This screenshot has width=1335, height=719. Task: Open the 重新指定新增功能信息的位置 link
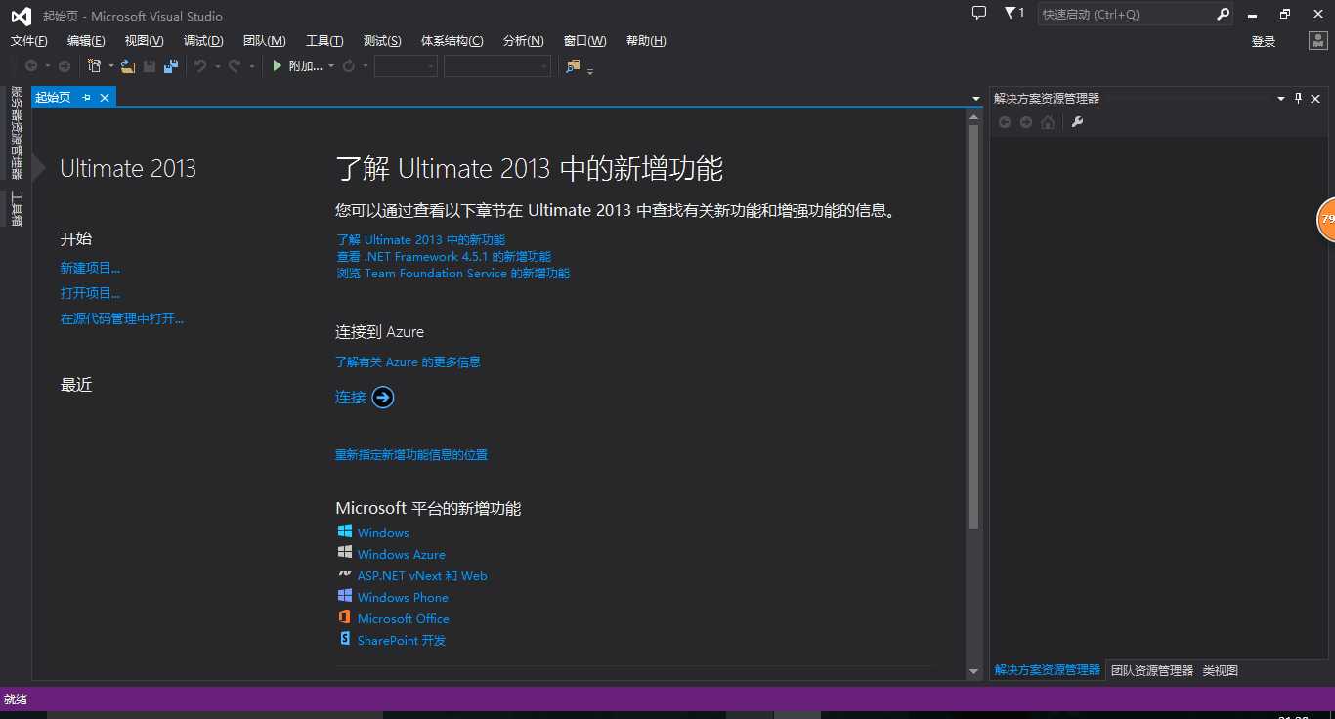click(x=411, y=454)
